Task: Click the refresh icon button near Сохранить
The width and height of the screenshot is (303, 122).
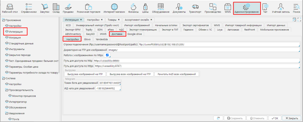Action: (218, 118)
